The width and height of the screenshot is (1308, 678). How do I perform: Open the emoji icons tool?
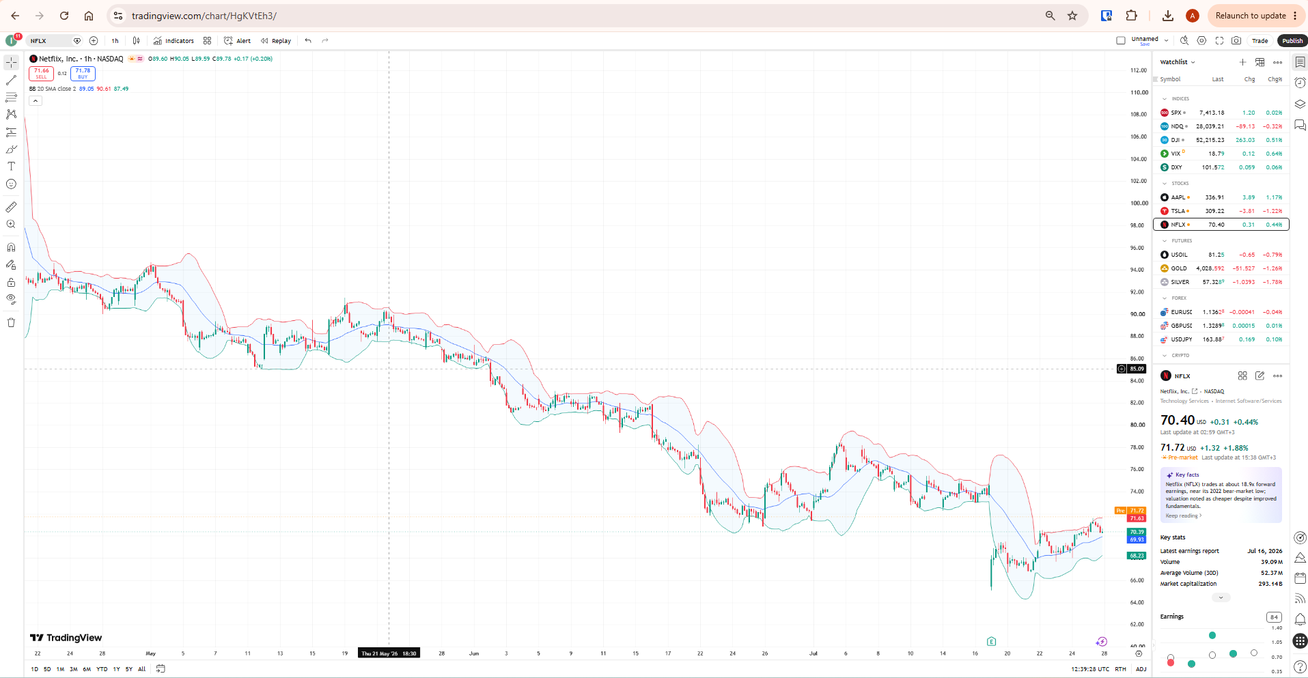(11, 184)
